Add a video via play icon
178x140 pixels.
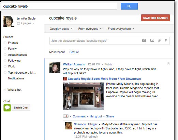click(x=152, y=40)
